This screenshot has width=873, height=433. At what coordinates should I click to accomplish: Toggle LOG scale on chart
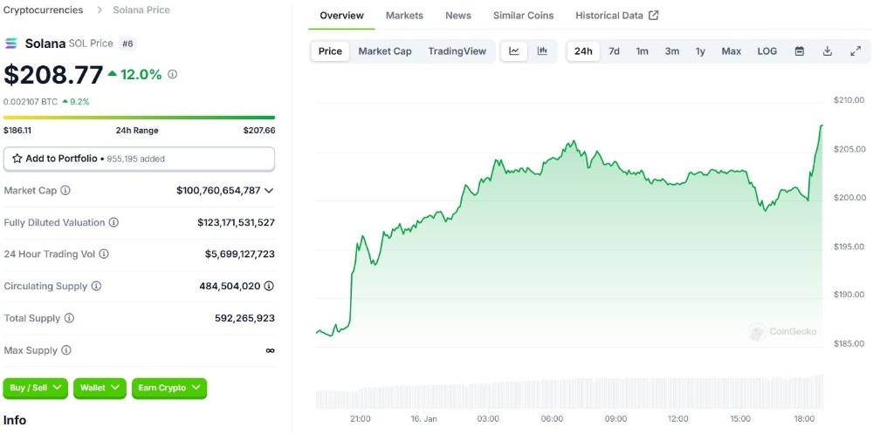pos(766,51)
